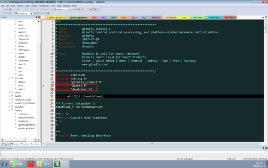The image size is (268, 168).
Task: Close the Project panel with red X
Action: (x=39, y=17)
